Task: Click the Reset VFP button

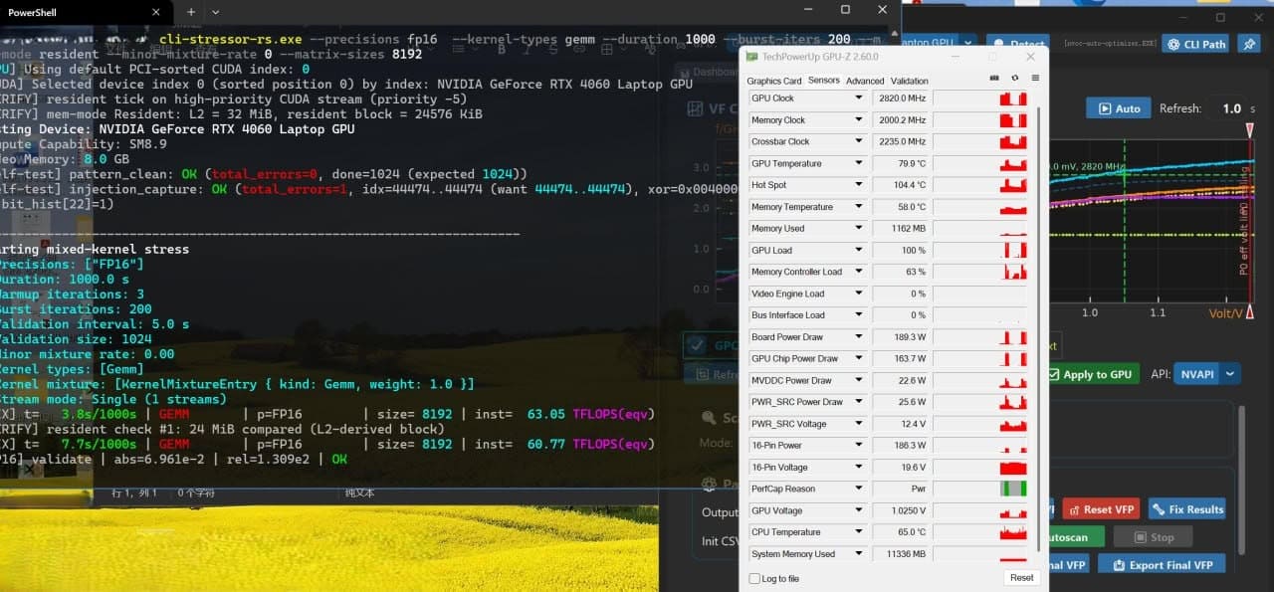Action: click(1101, 509)
